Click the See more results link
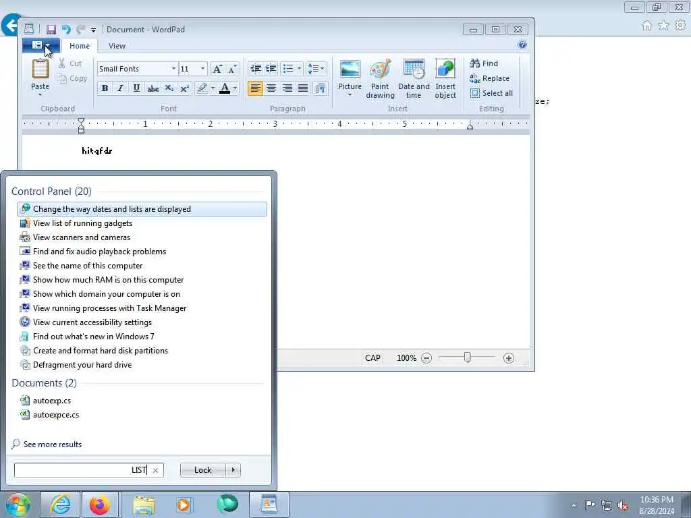The width and height of the screenshot is (691, 518). [53, 444]
